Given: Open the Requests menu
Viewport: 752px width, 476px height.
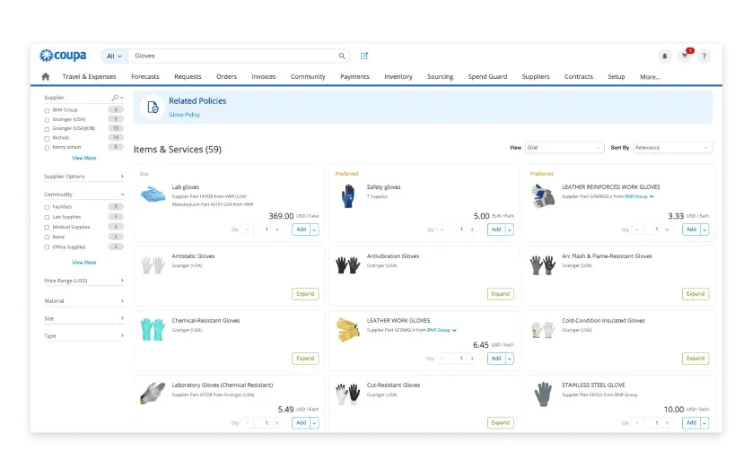Looking at the screenshot, I should [x=188, y=76].
